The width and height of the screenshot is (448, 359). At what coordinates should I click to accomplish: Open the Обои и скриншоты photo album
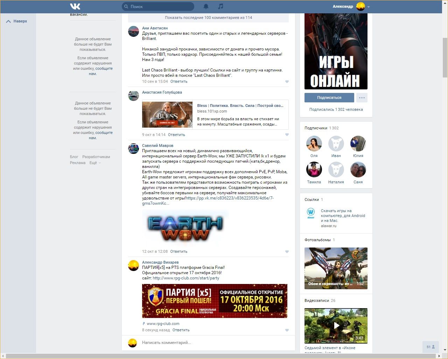(x=336, y=268)
